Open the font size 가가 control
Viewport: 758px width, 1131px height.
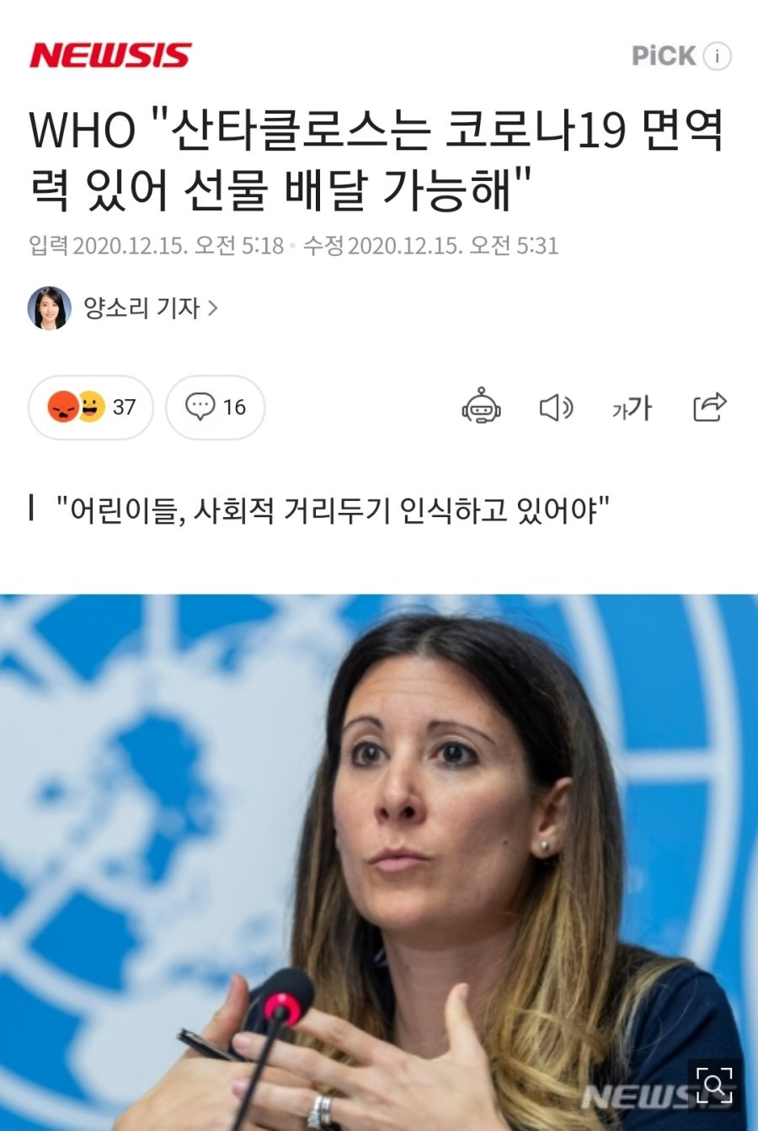(x=632, y=408)
